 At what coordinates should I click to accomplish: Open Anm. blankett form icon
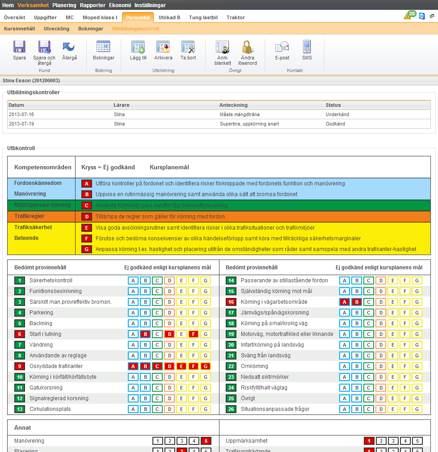[x=223, y=47]
